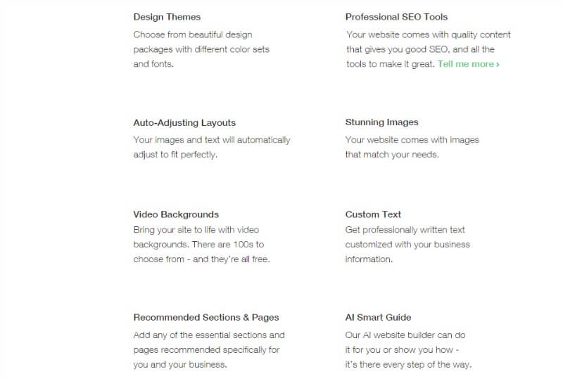Image resolution: width=563 pixels, height=381 pixels.
Task: Select the Recommended Sections & Pages heading
Action: pyautogui.click(x=206, y=318)
